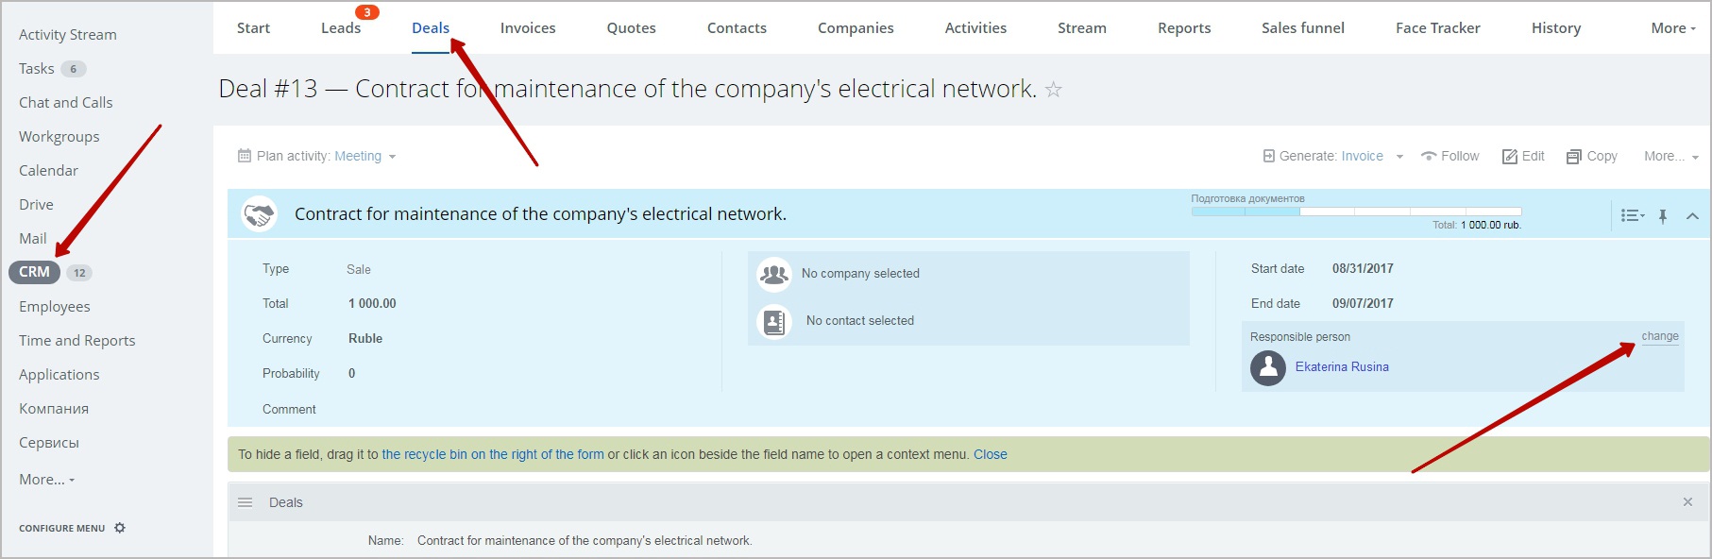Click the Plan activity calendar icon
This screenshot has width=1712, height=559.
(x=245, y=156)
